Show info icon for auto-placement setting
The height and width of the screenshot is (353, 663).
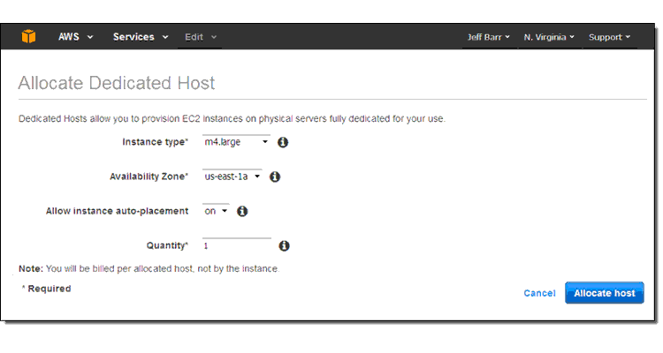(242, 211)
